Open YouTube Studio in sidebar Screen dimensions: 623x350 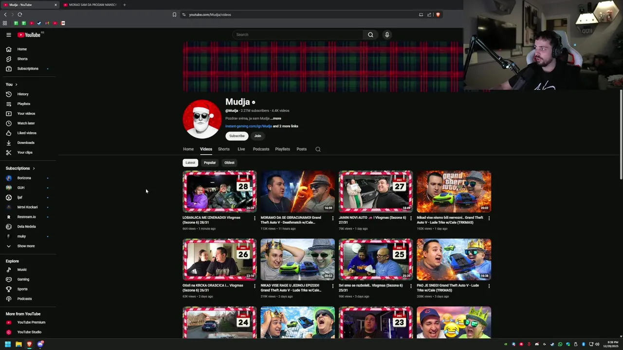(28, 332)
